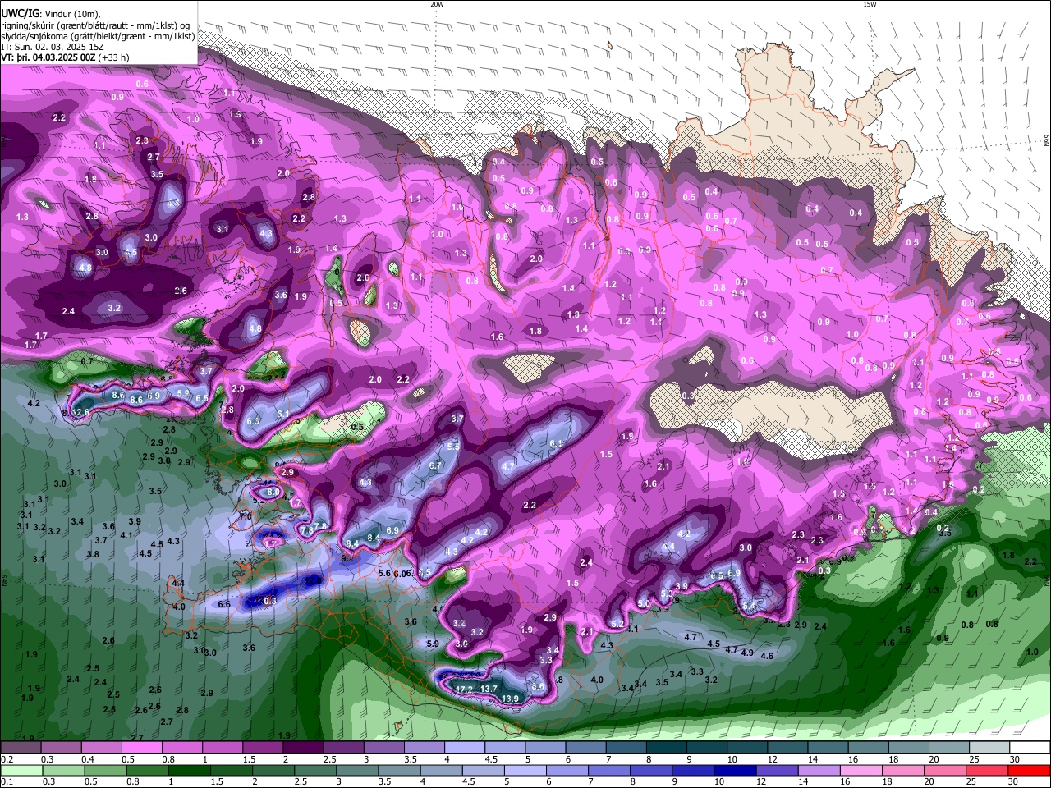This screenshot has height=788, width=1051.
Task: Click the darkest green 1 swatch, lower legend
Action: 190,770
